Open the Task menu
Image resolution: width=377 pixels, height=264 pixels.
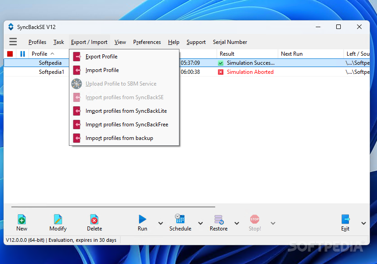tap(58, 42)
